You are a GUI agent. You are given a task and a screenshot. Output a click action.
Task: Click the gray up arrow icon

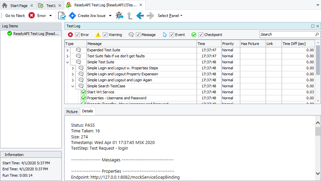pos(130,16)
